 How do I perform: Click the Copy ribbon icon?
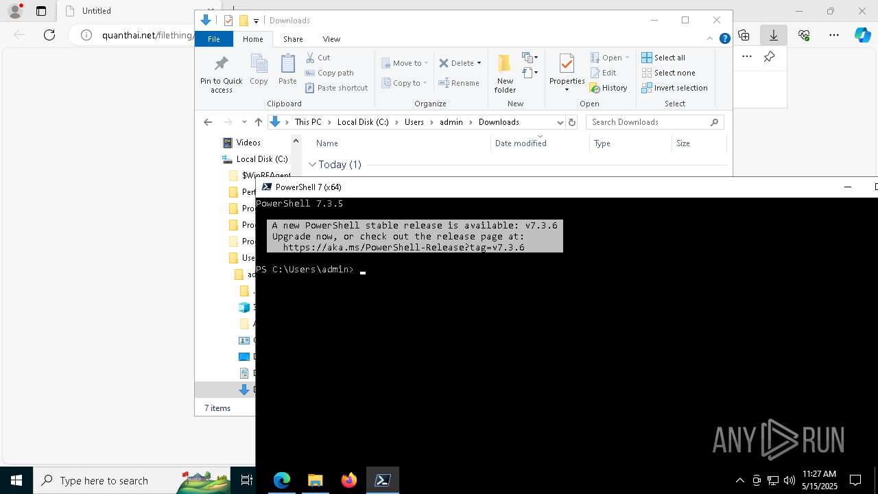coord(259,70)
